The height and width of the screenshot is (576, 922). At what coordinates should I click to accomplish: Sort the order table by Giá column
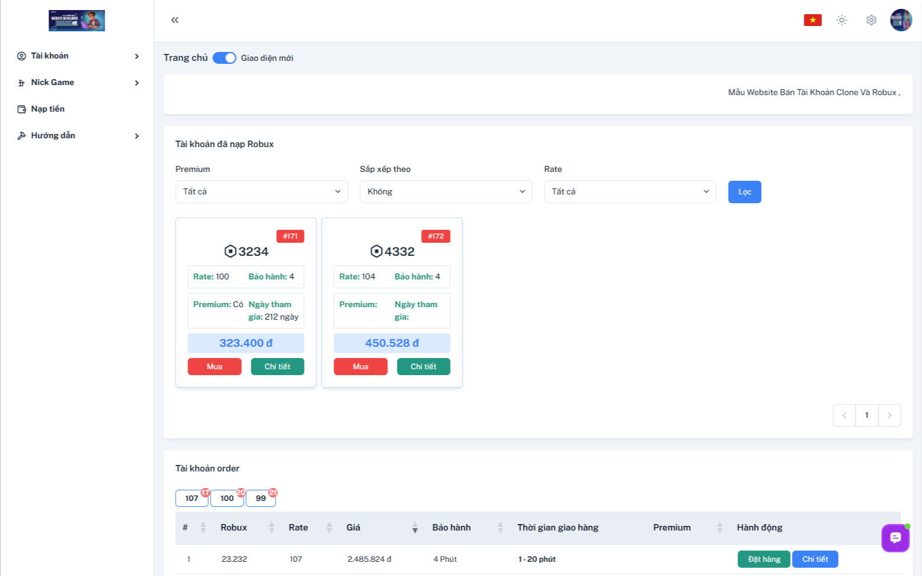pos(414,528)
